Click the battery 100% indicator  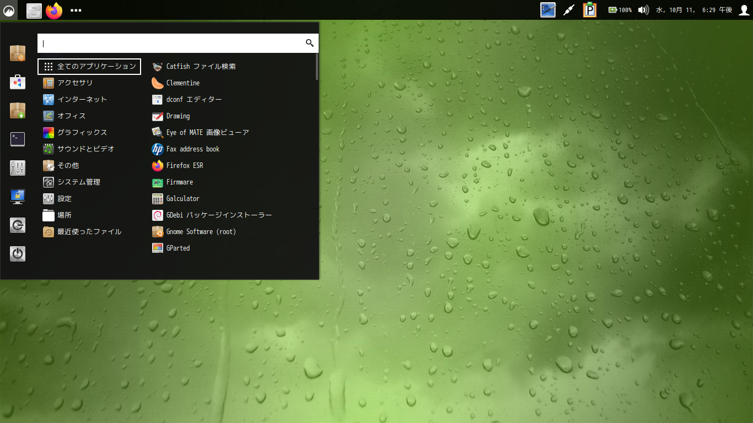(620, 10)
